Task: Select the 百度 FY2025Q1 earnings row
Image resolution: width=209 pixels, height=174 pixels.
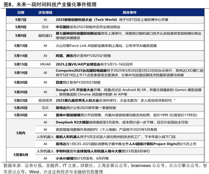Action: tap(105, 82)
